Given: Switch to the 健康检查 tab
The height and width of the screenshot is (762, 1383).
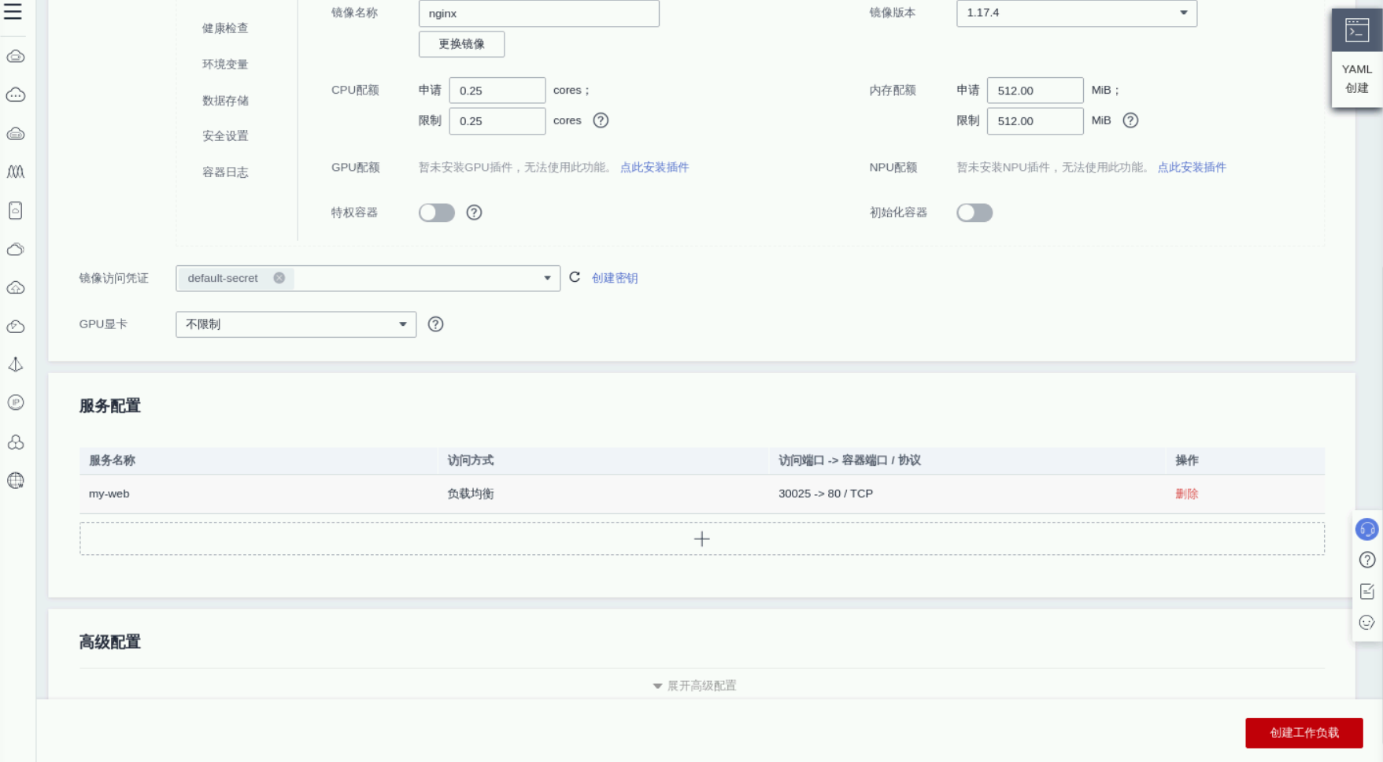Looking at the screenshot, I should coord(225,28).
